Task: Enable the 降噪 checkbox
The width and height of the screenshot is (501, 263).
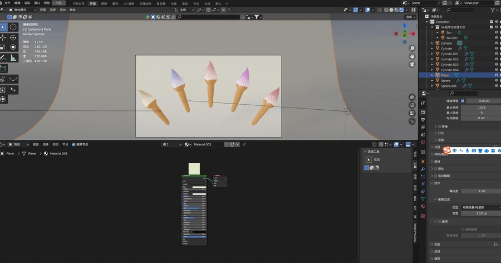Action: (439, 126)
